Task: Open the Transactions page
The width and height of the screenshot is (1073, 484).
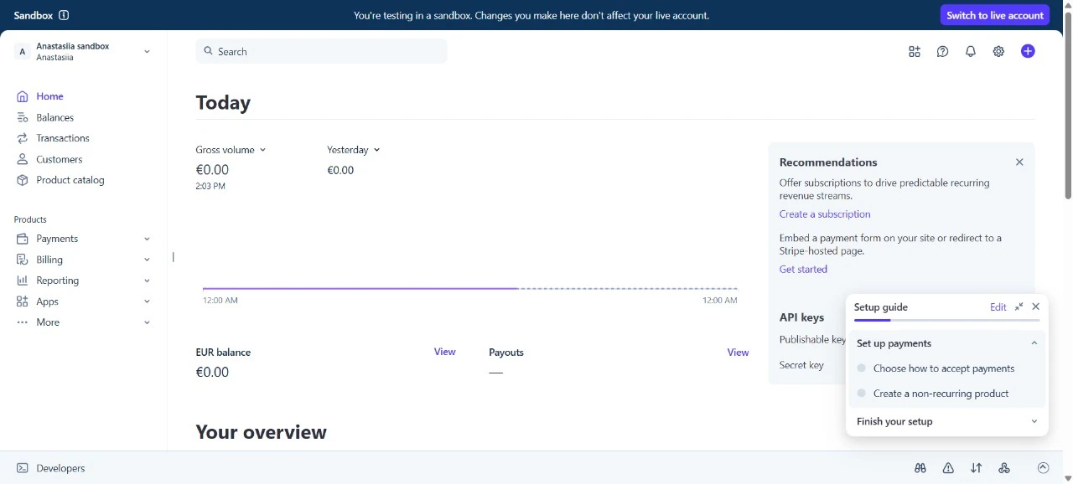Action: pyautogui.click(x=63, y=138)
